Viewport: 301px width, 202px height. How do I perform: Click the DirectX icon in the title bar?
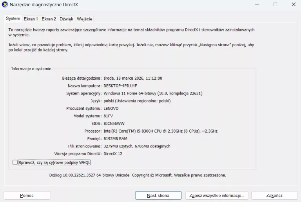(x=5, y=5)
